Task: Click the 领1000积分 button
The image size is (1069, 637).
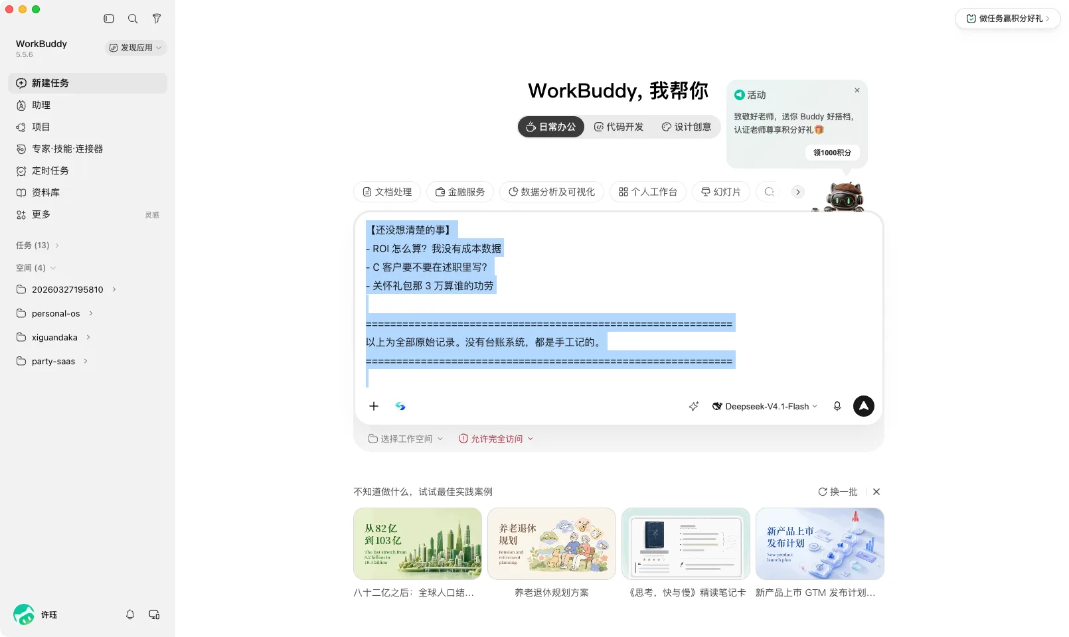Action: (x=833, y=153)
